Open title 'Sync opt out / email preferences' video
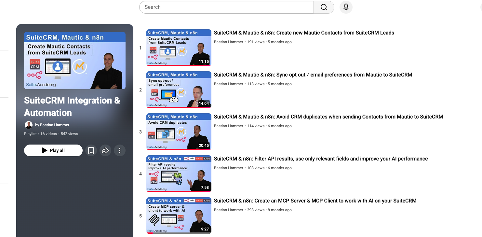The height and width of the screenshot is (237, 482). 313,75
